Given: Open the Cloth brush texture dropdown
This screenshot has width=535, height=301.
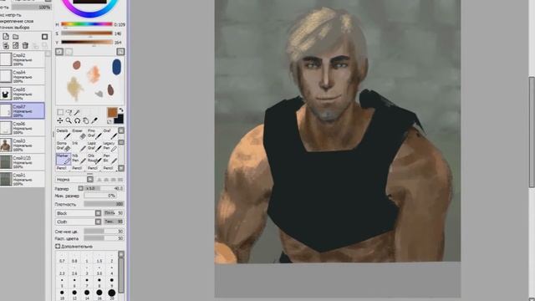Looking at the screenshot, I should (x=79, y=222).
